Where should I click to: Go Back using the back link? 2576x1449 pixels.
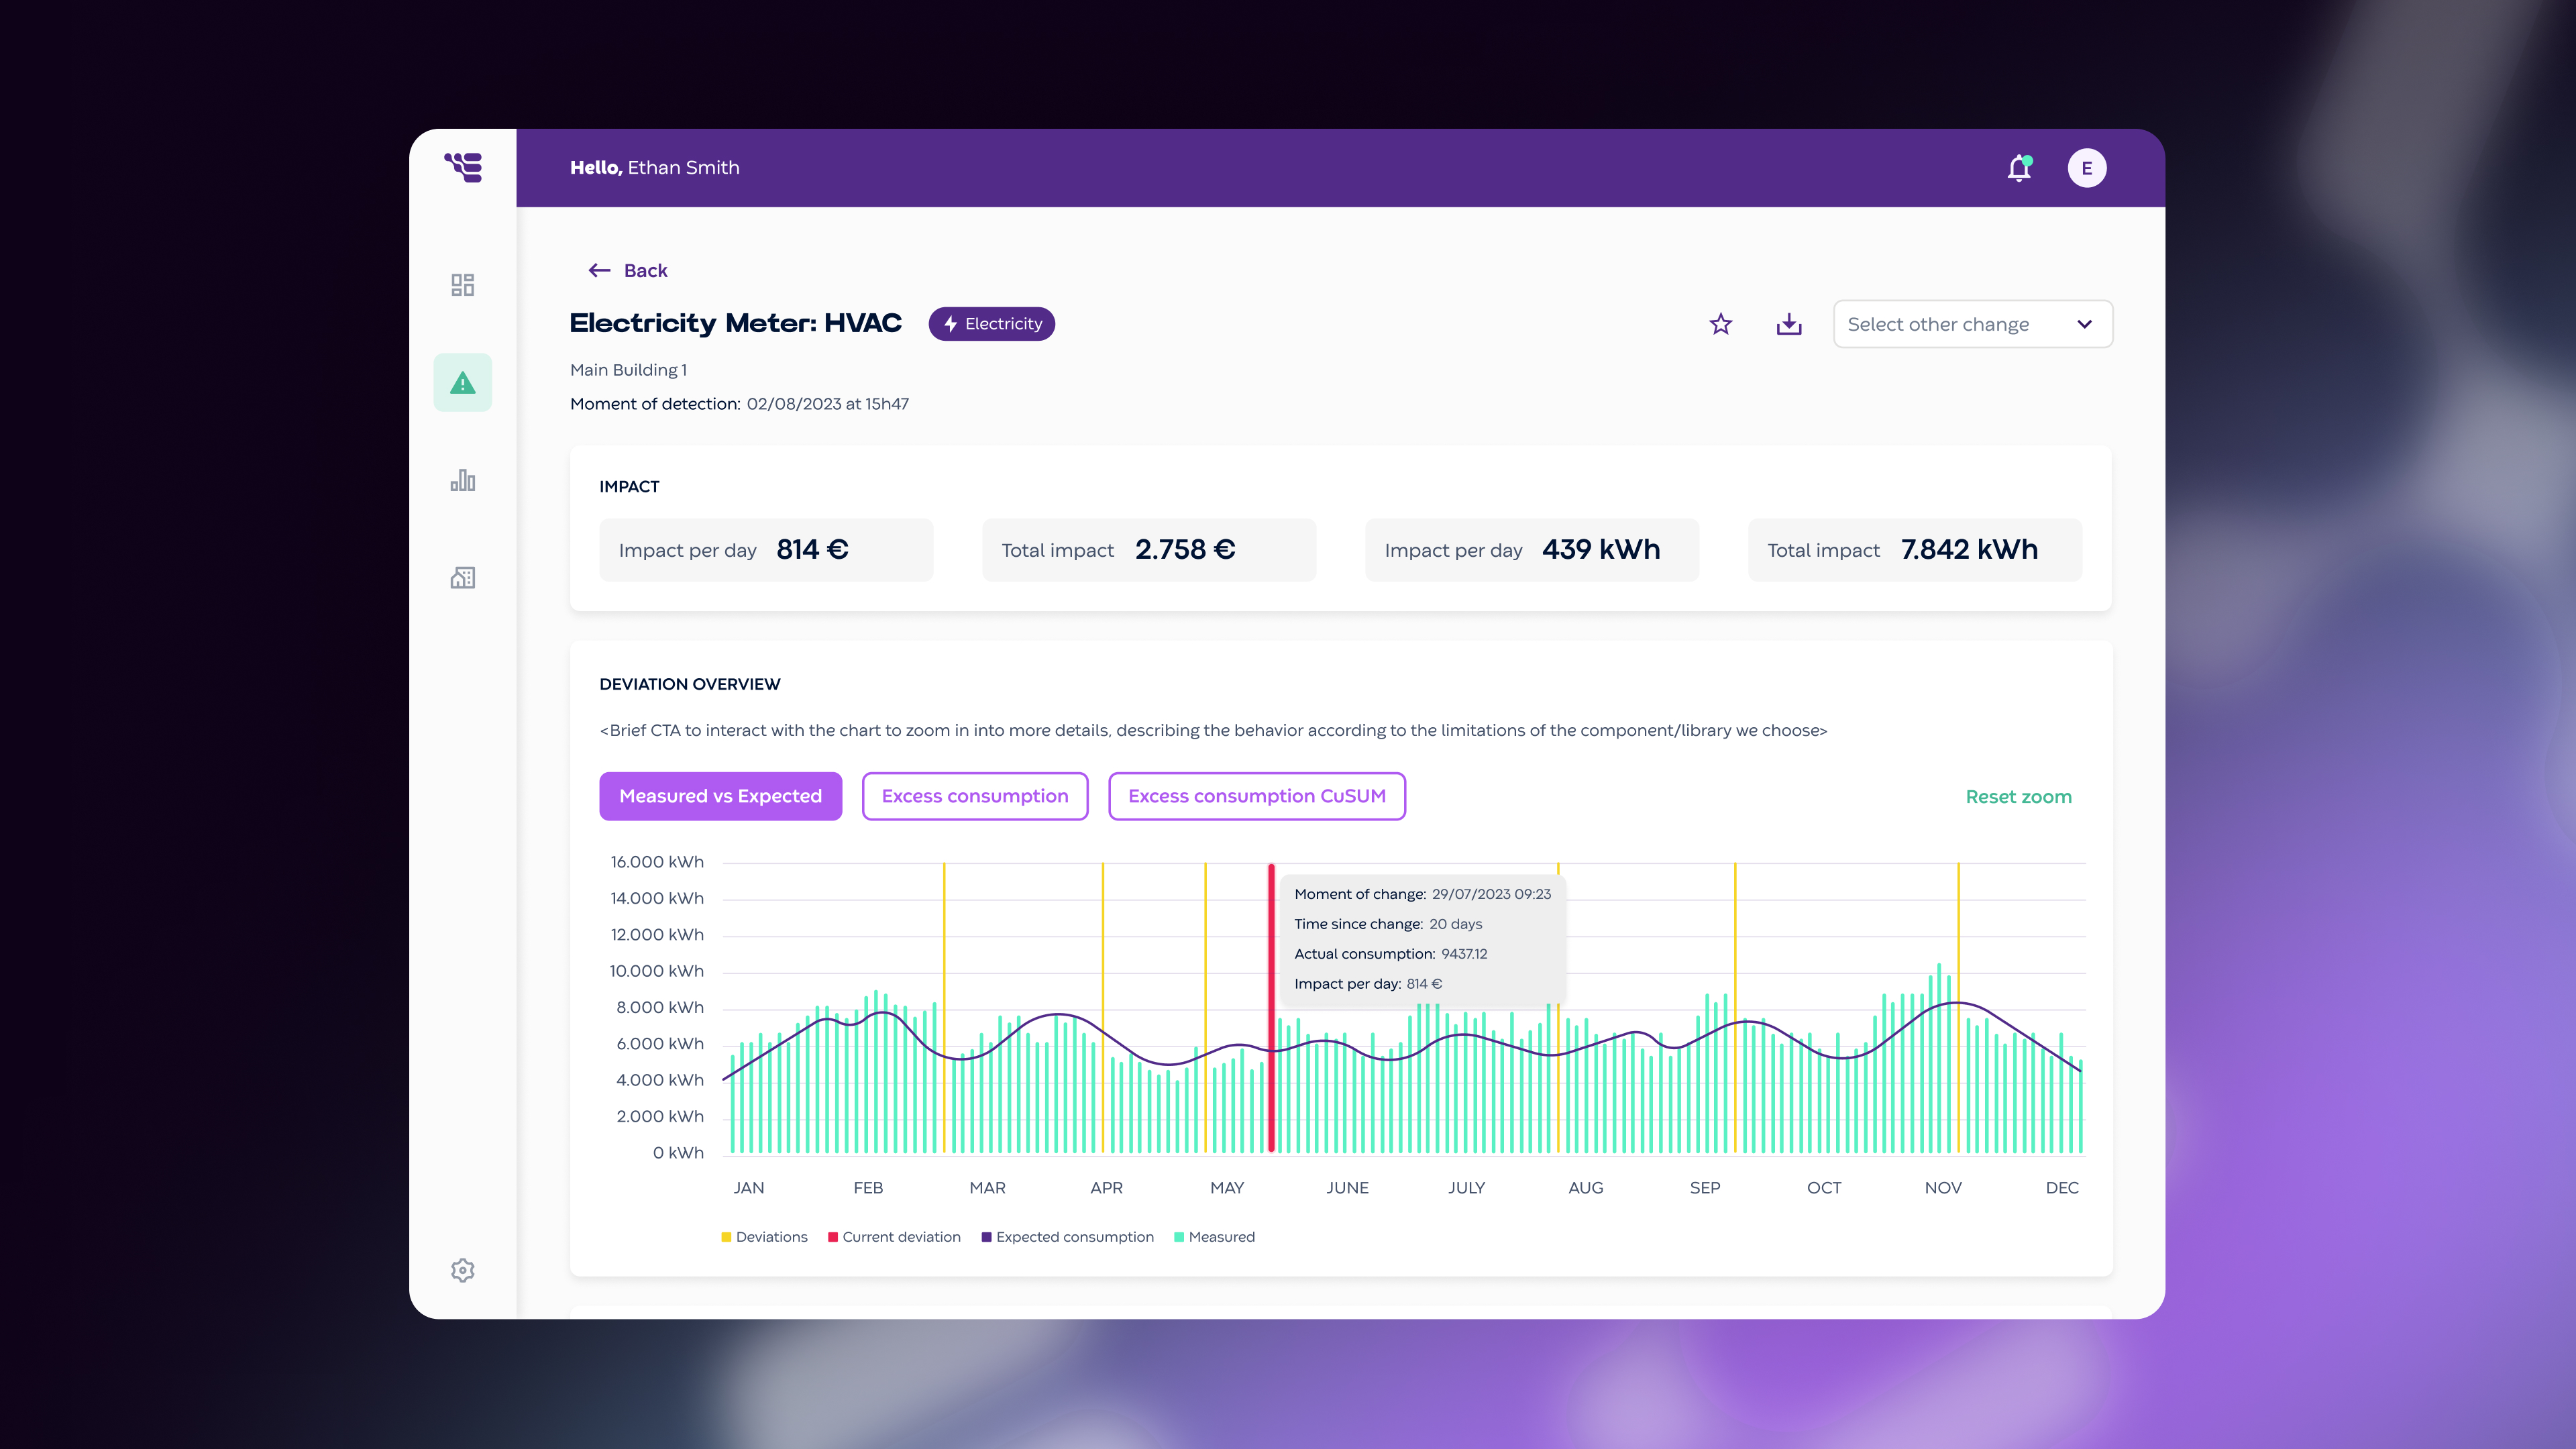(627, 270)
